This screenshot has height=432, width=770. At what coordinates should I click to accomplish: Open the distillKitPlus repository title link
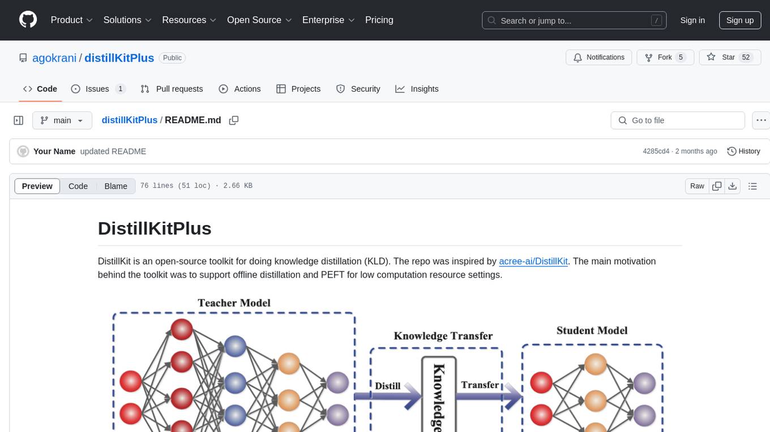point(119,58)
